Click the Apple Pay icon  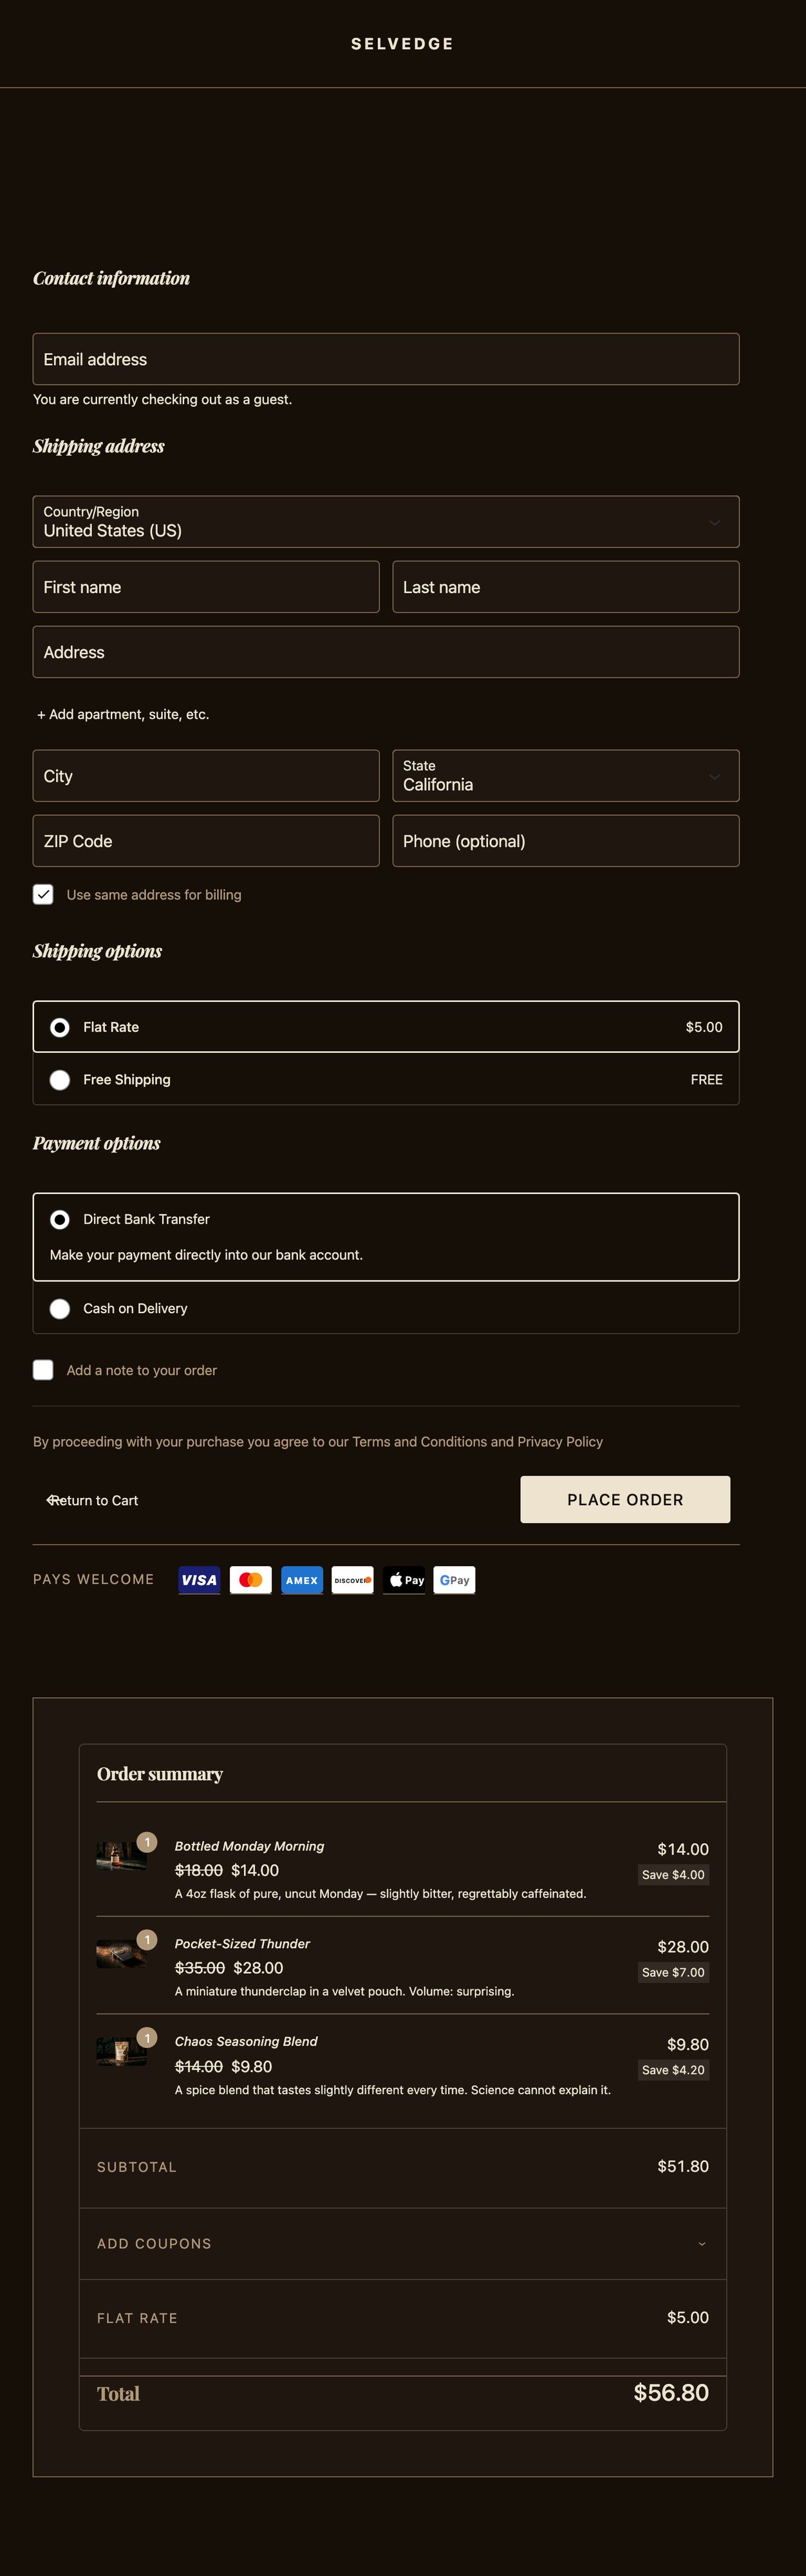pos(404,1580)
